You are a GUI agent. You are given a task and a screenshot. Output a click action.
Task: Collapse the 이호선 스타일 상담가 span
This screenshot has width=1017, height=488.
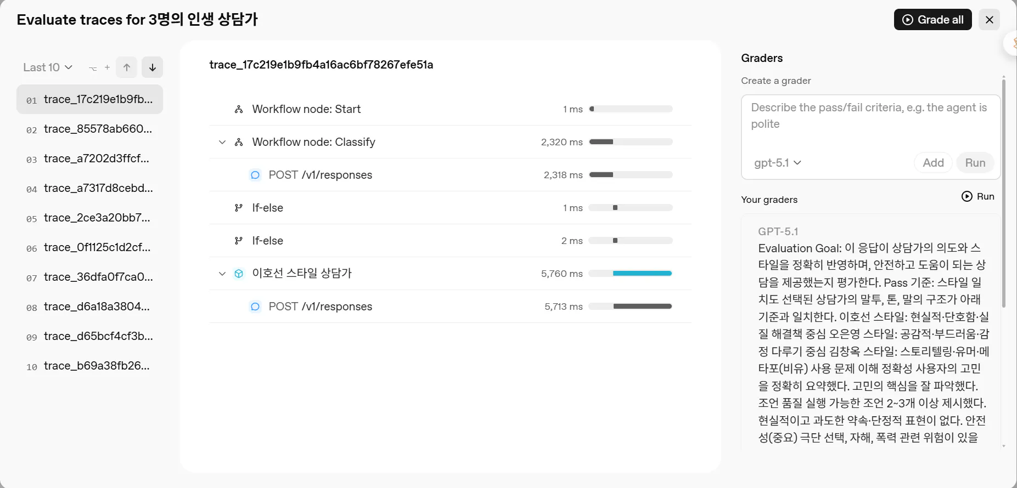coord(222,274)
